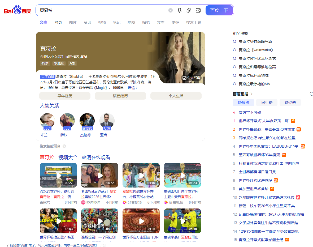This screenshot has height=247, width=313.
Task: Click the Baidu logo
Action: (17, 10)
